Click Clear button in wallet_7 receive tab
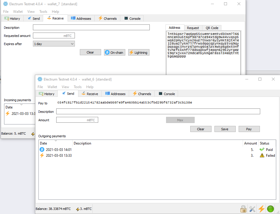Viewport: 280px width, 214px height. [x=90, y=52]
